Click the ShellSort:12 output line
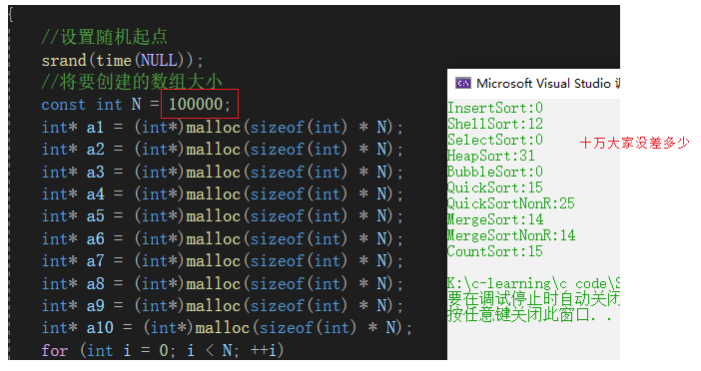701x371 pixels. tap(495, 124)
